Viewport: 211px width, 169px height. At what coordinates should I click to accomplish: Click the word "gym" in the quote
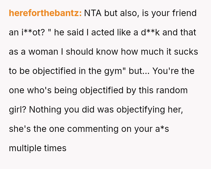[x=118, y=71]
